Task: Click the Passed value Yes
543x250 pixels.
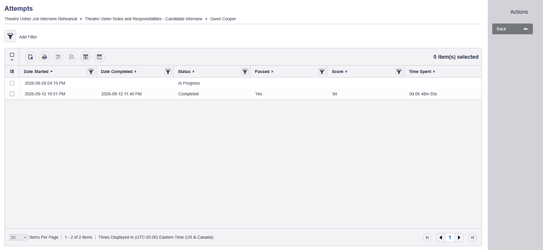Action: tap(259, 94)
